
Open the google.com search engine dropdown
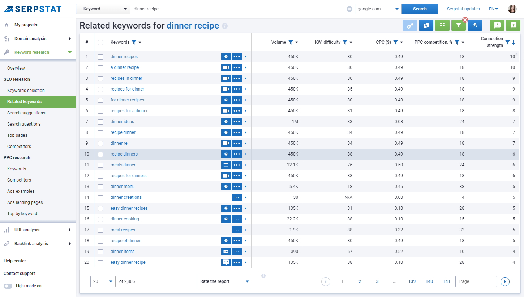pyautogui.click(x=378, y=9)
